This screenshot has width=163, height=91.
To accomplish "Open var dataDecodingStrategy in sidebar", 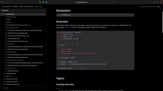I will click(25, 55).
